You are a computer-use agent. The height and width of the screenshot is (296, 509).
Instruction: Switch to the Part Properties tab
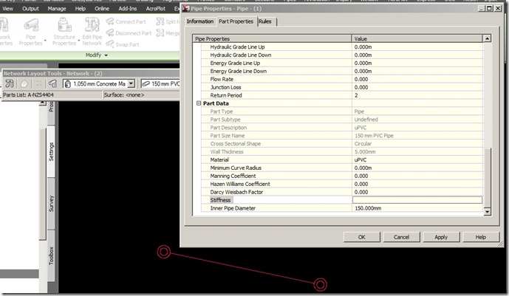tap(236, 21)
